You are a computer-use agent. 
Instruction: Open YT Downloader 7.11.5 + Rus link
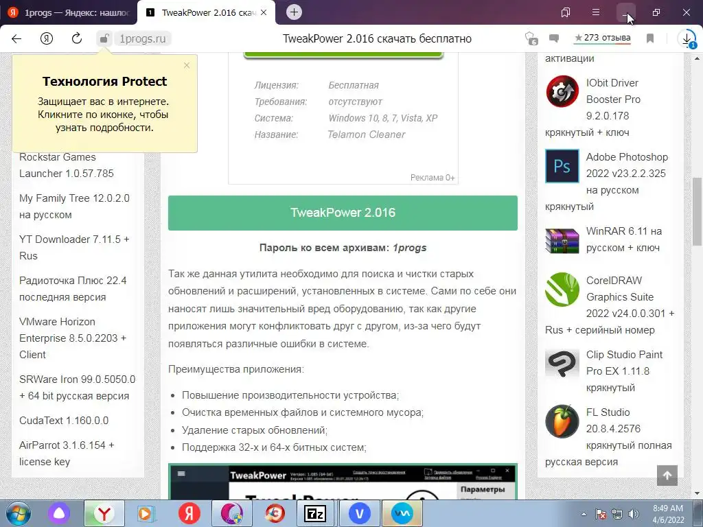click(74, 247)
